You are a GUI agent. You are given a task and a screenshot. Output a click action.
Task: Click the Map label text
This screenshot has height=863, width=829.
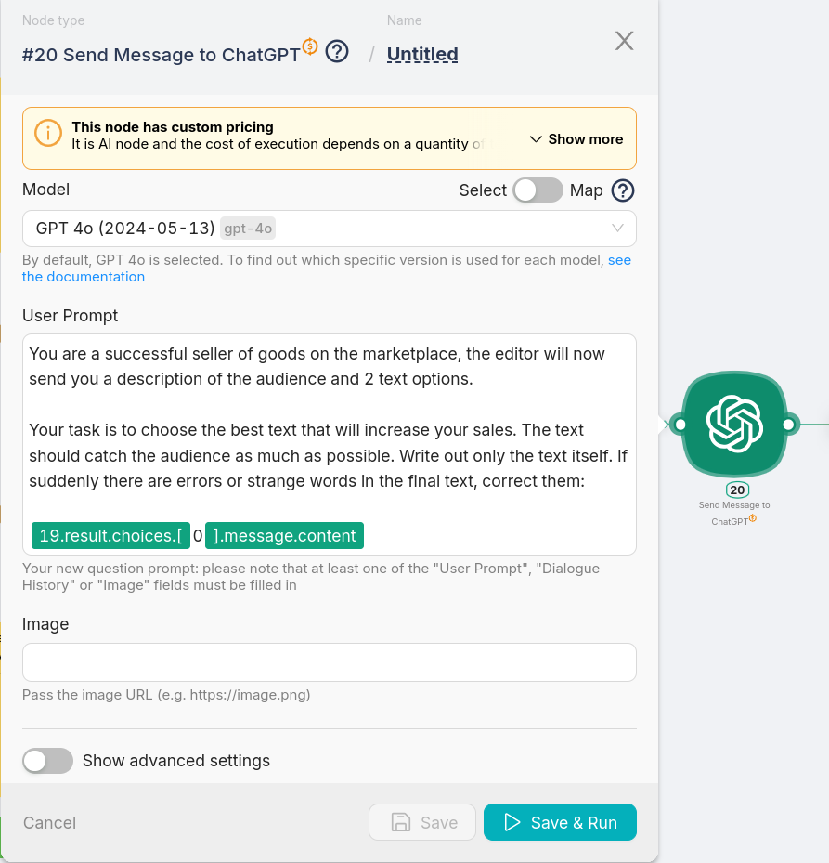(x=587, y=190)
